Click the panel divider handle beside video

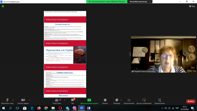[x=130, y=54]
